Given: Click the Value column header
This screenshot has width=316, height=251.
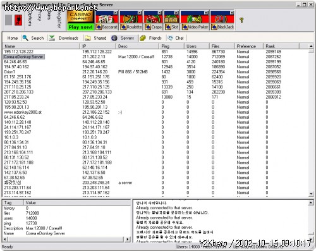Looking at the screenshot, I should 77,203.
